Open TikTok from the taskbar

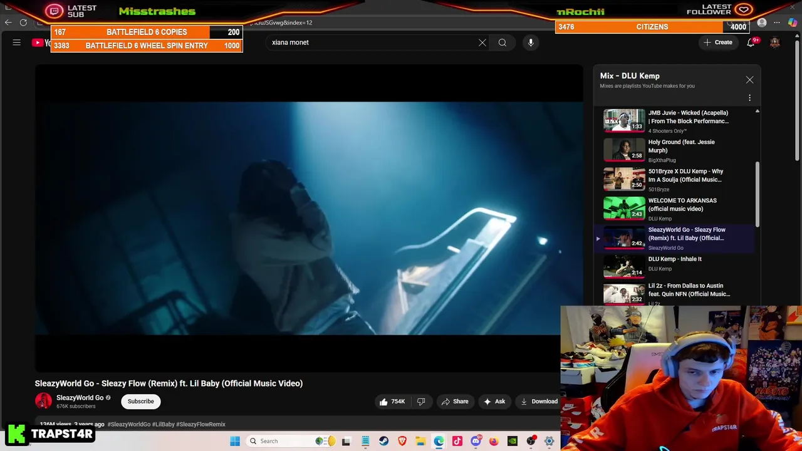(x=457, y=441)
